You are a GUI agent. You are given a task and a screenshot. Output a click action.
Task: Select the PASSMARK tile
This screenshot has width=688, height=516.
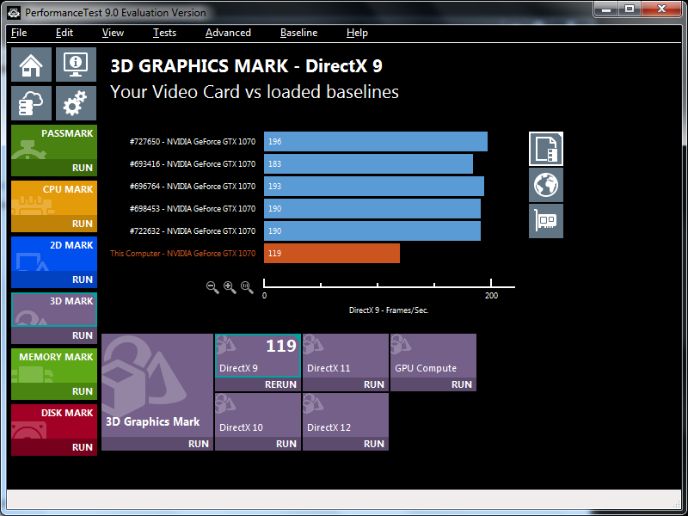[54, 143]
